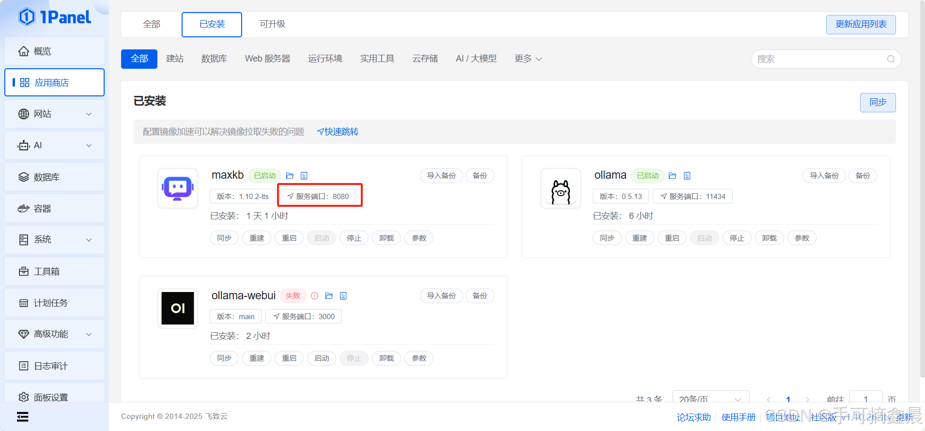Expand the 高级功能 sidebar menu

point(55,334)
